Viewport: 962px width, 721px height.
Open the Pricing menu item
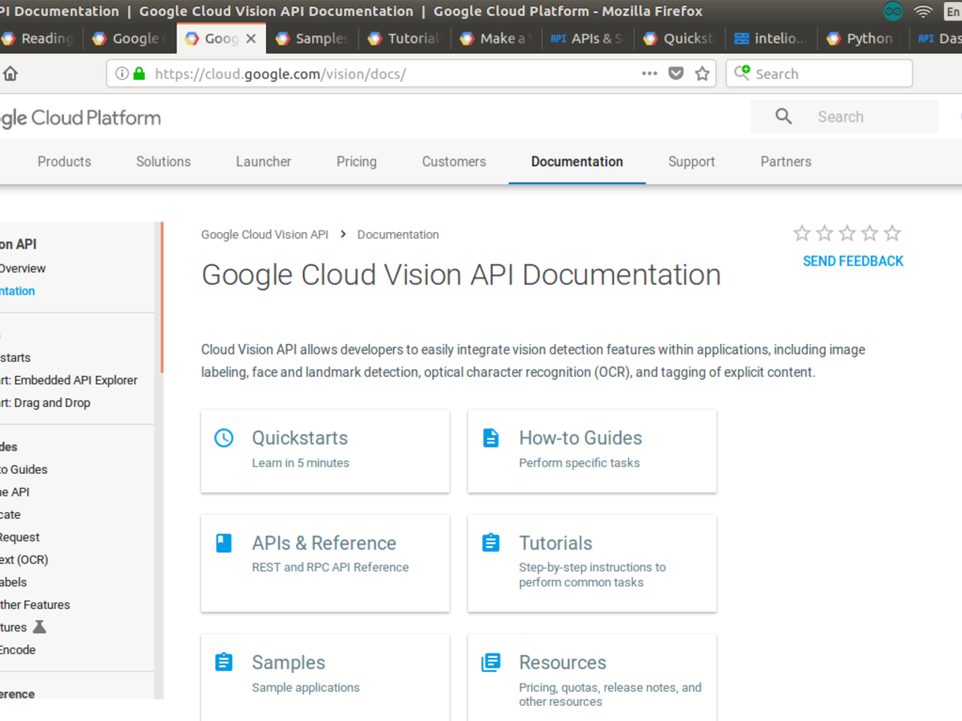356,161
